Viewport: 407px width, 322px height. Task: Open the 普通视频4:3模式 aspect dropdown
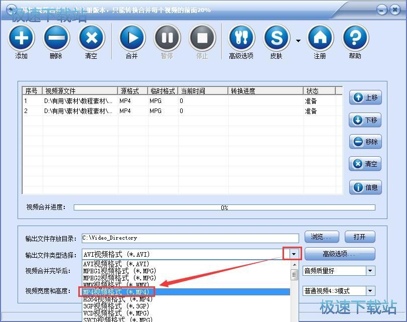(x=370, y=291)
